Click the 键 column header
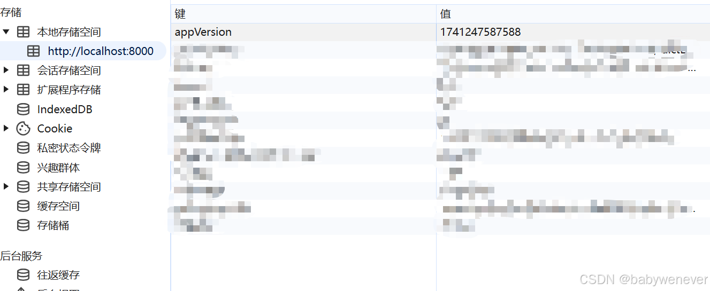710x291 pixels. [x=304, y=14]
